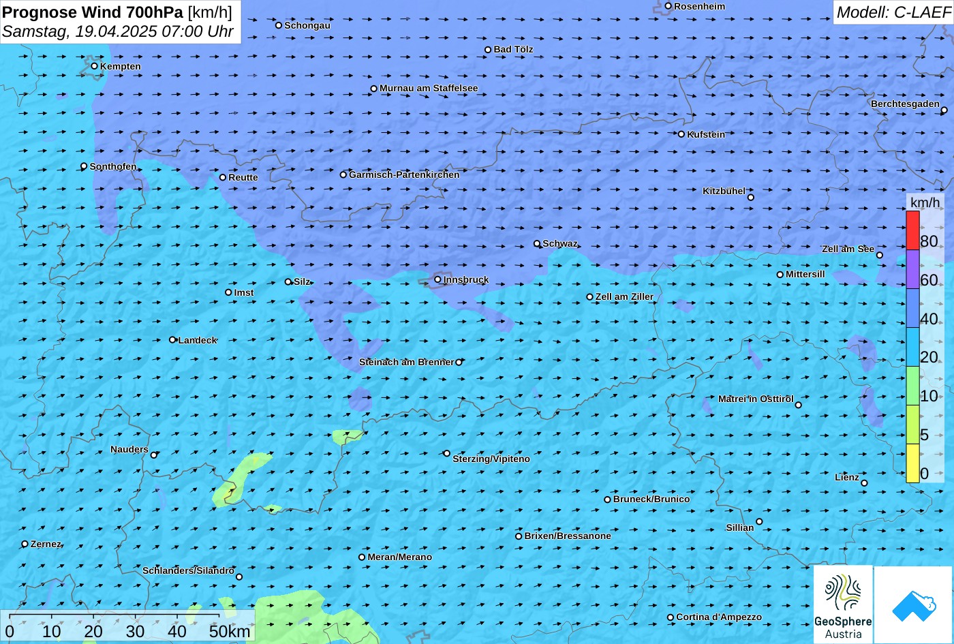Click the Meran/Merano label

(400, 557)
